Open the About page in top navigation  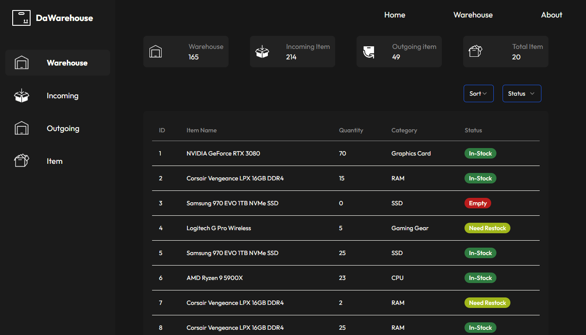(551, 15)
